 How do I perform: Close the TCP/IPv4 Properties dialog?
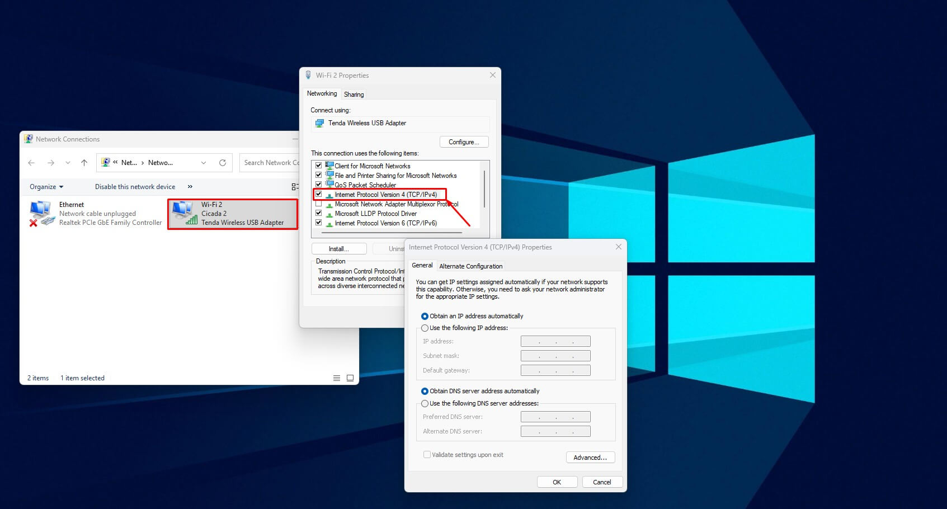pyautogui.click(x=619, y=247)
